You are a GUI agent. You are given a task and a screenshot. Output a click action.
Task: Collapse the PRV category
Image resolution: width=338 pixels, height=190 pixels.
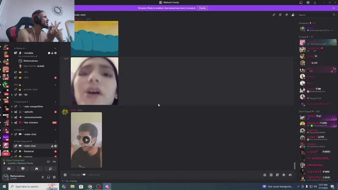[x=18, y=85]
